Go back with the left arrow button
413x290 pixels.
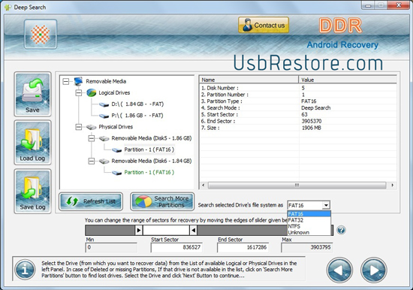pos(339,270)
